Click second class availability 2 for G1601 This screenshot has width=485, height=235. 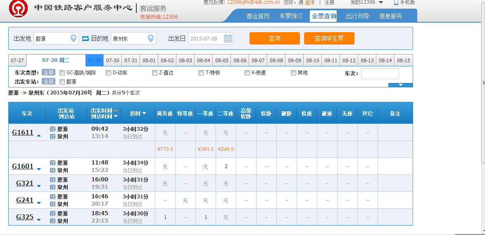pos(226,167)
